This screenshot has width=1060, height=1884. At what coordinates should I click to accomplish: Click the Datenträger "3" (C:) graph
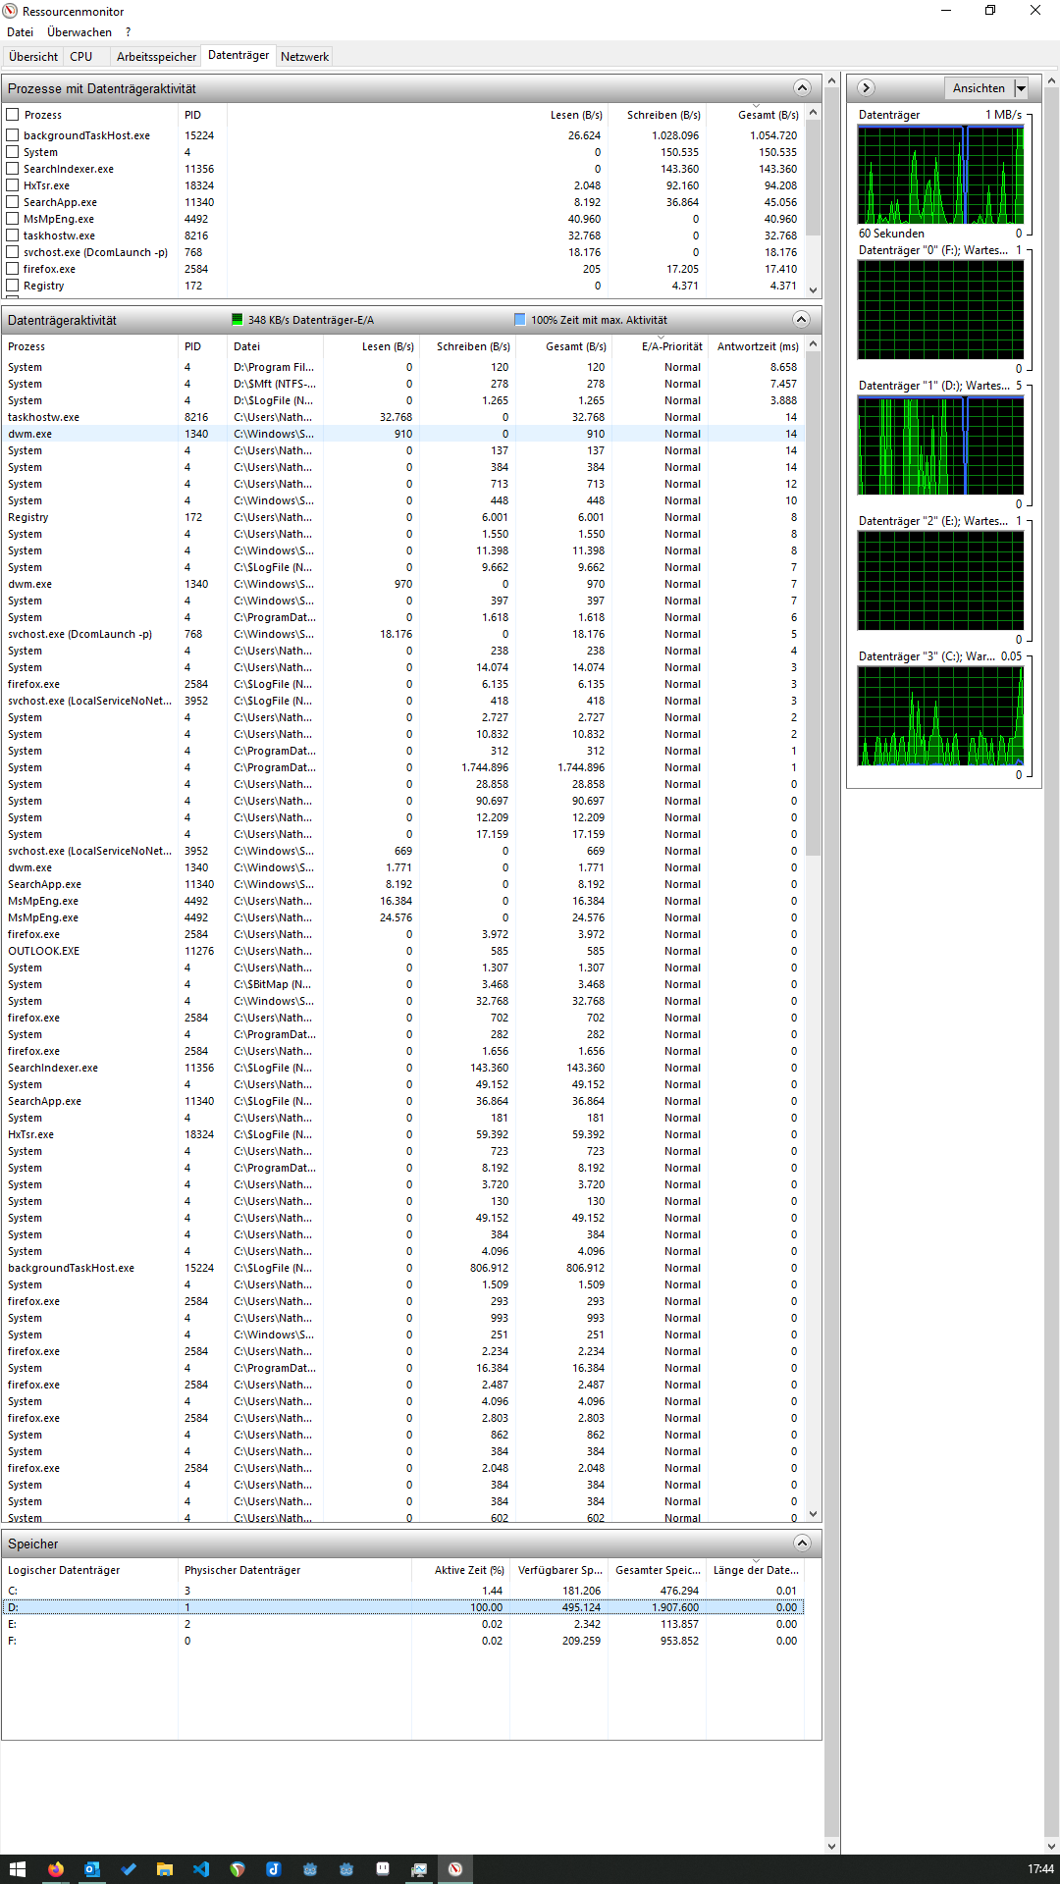pos(940,716)
